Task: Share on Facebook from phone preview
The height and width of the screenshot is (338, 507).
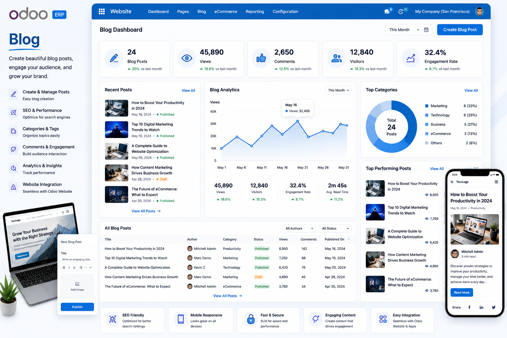Action: (x=469, y=307)
